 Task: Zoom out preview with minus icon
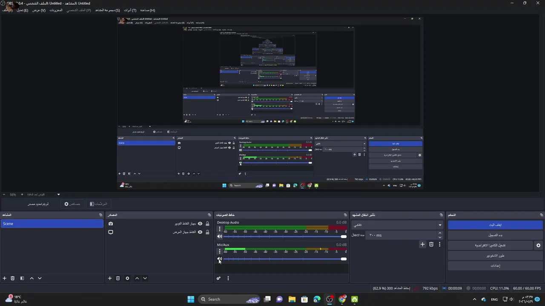coord(5,195)
